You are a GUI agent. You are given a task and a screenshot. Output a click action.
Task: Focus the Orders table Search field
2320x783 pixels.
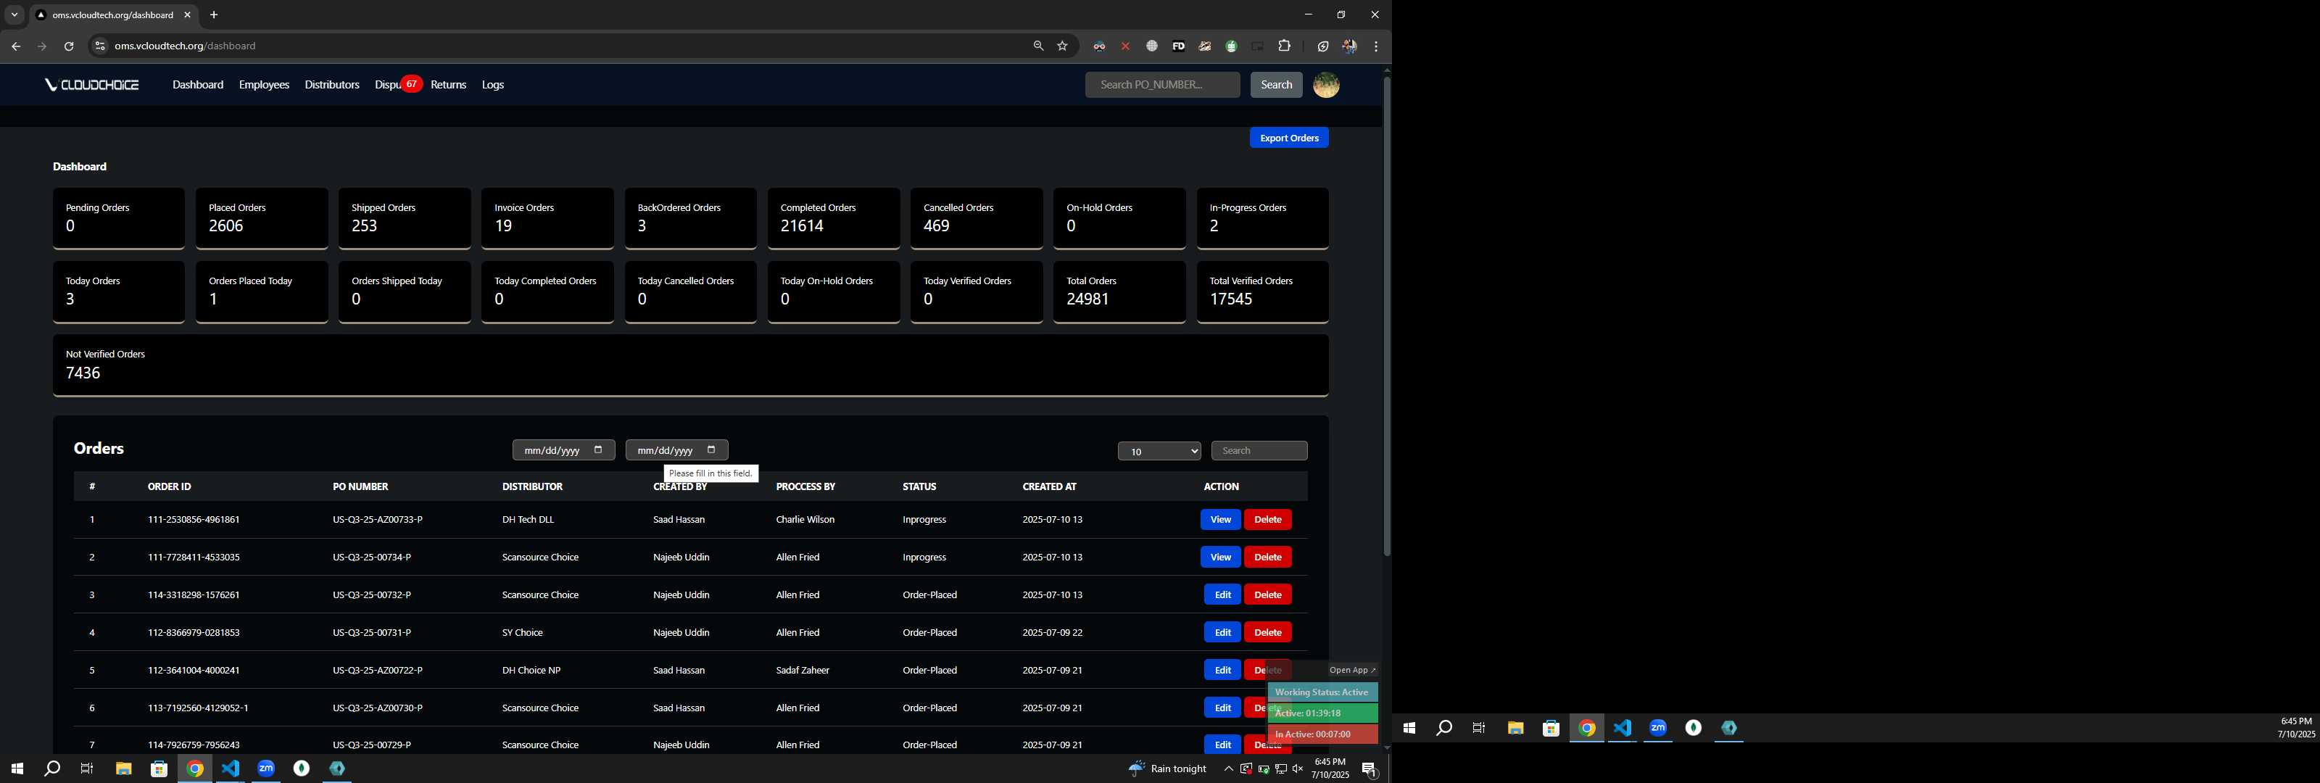[1259, 450]
